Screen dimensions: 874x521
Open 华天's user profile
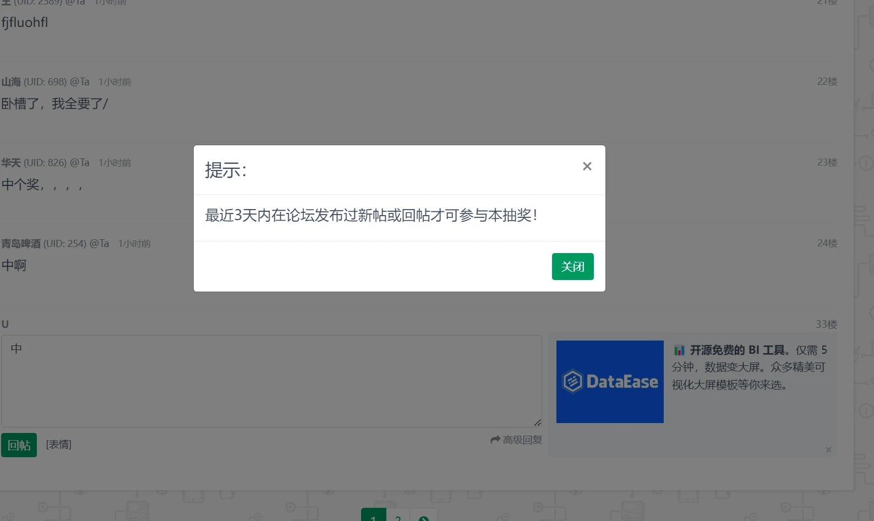pos(11,163)
